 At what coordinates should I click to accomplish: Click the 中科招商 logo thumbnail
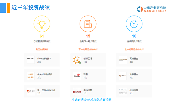(x=77, y=92)
